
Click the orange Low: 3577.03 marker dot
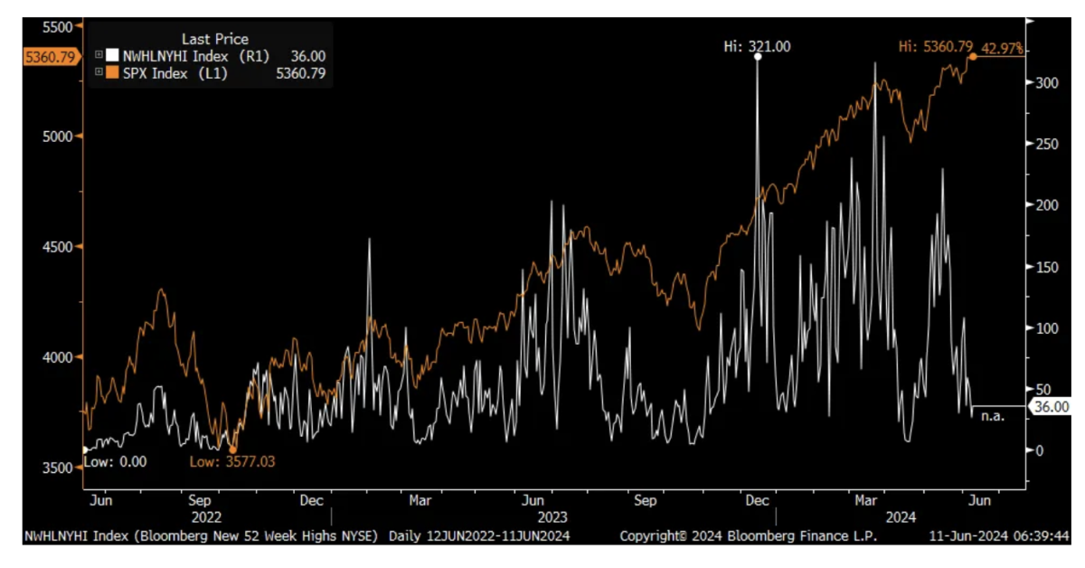pos(232,450)
